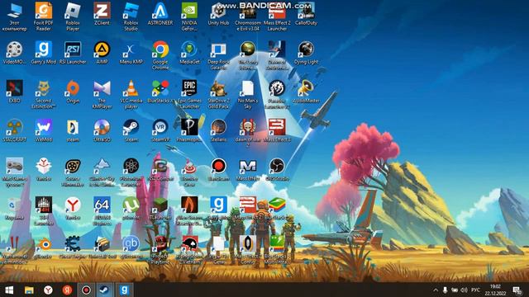Select the Chromosome Evil v3.04 shortcut
Screen dimensions: 529x297
pyautogui.click(x=248, y=16)
